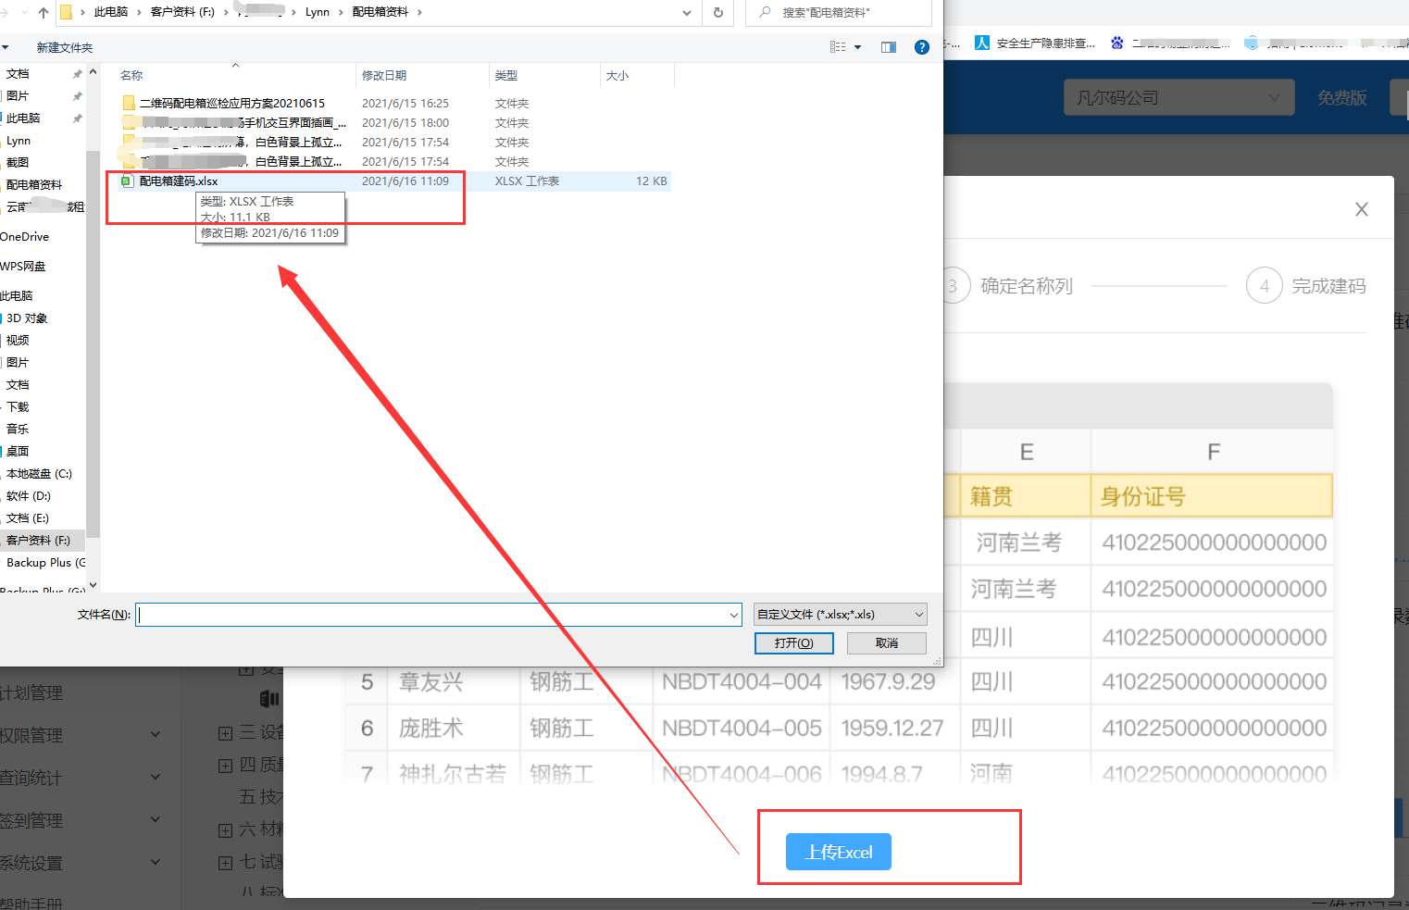Image resolution: width=1409 pixels, height=910 pixels.
Task: Unpin 图片 from quick access
Action: 77,95
